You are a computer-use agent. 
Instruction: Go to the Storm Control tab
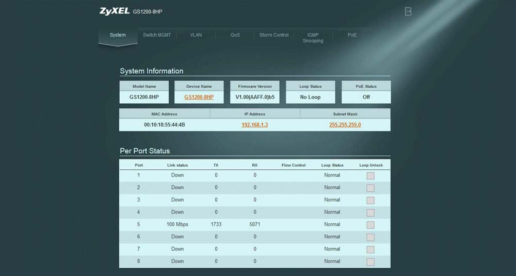pos(274,35)
